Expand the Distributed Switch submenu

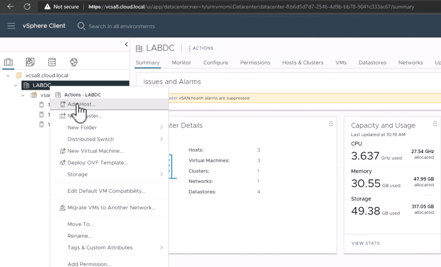click(162, 139)
